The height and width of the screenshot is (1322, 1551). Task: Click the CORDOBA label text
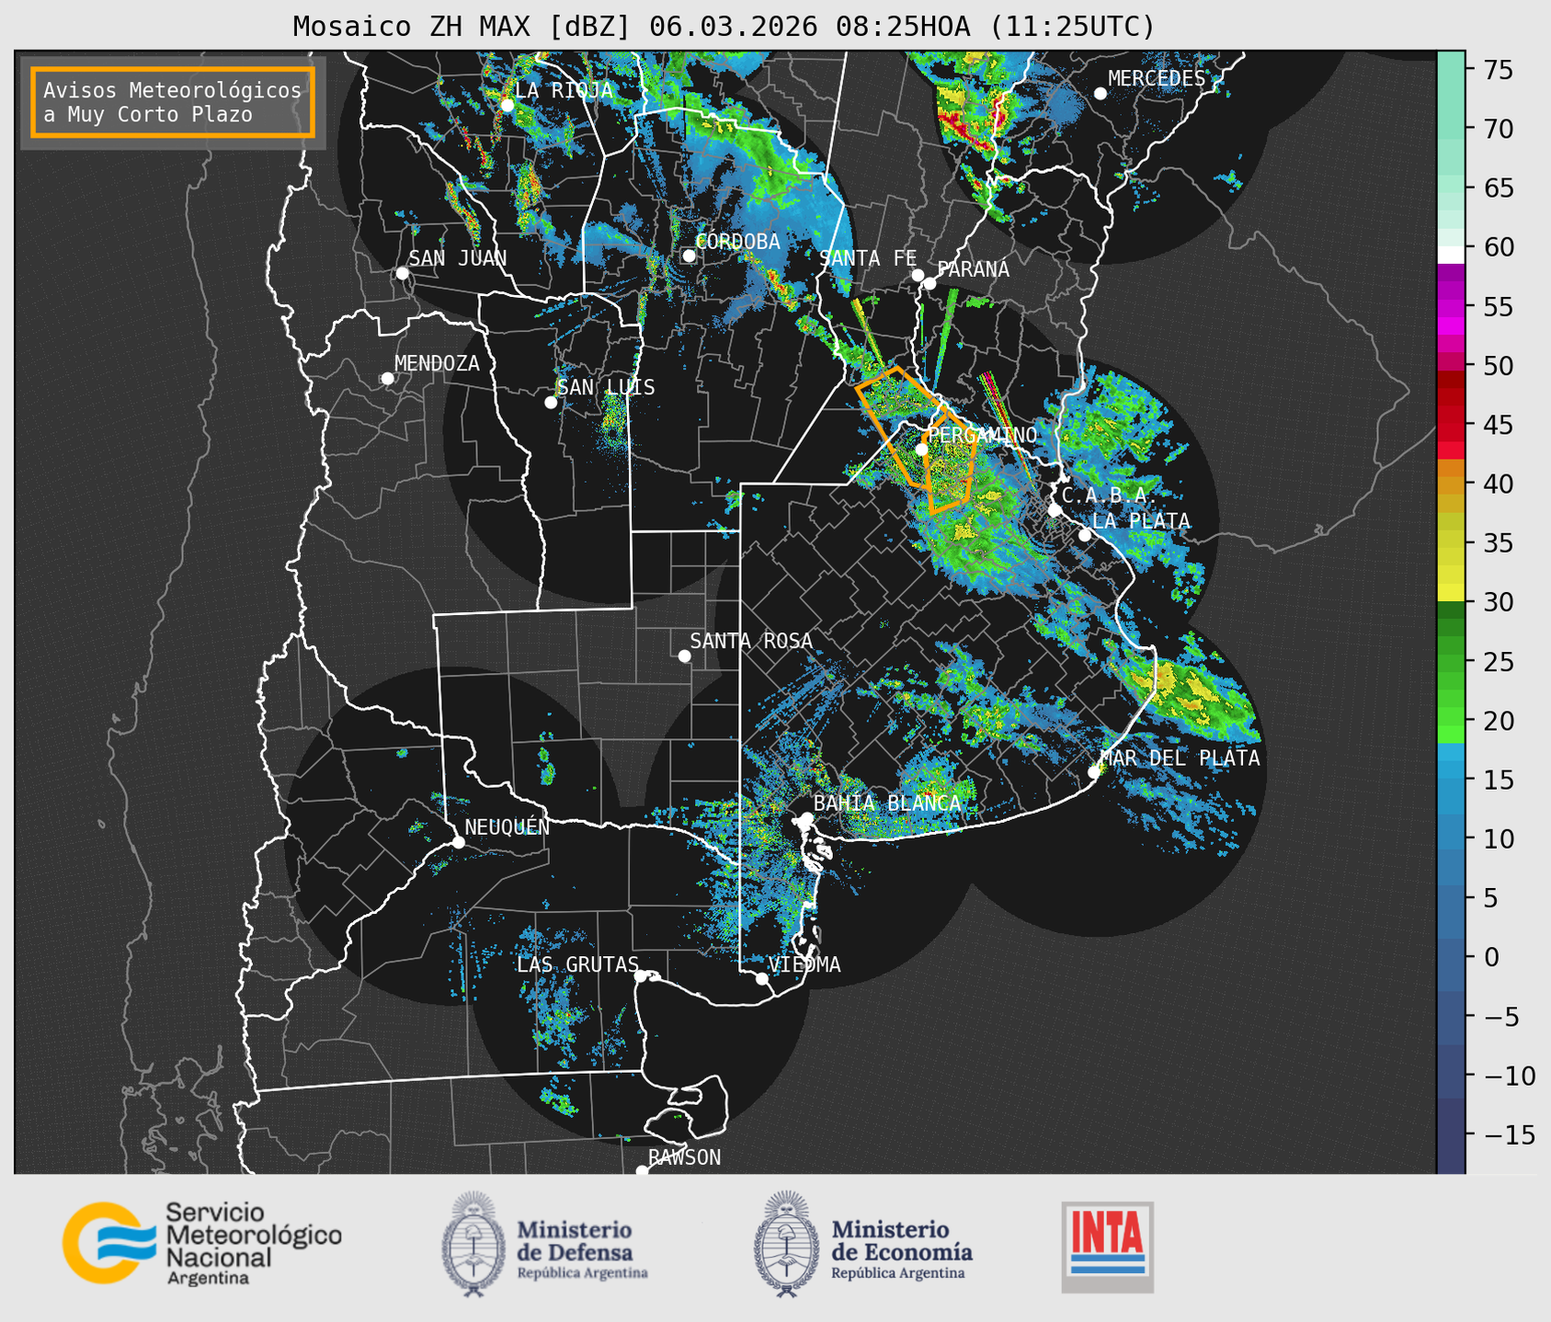(737, 242)
